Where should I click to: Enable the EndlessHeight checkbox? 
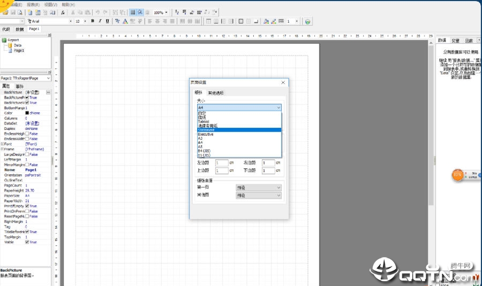click(x=27, y=134)
